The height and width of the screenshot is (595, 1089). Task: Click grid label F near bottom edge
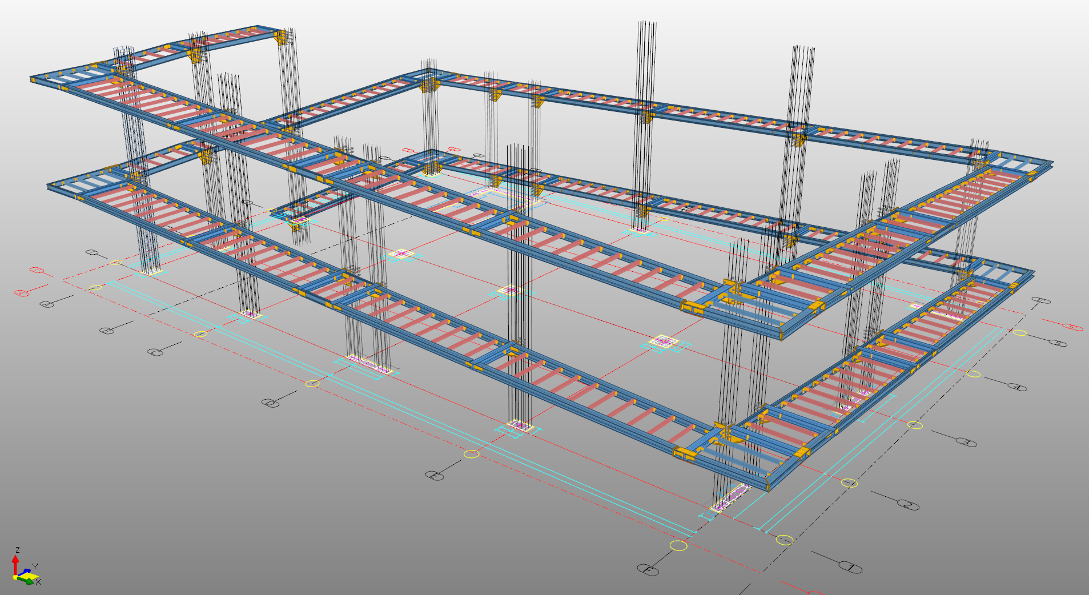[x=648, y=569]
